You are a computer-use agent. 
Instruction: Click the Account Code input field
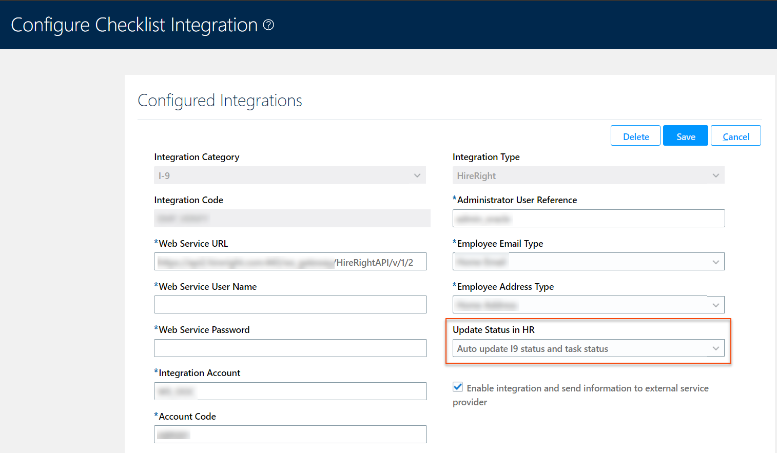click(290, 434)
